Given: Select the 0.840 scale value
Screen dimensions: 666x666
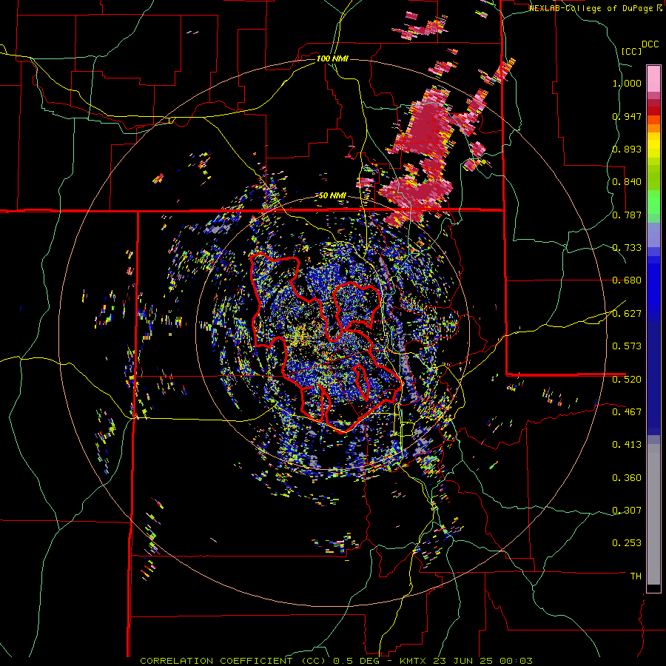Looking at the screenshot, I should click(627, 182).
